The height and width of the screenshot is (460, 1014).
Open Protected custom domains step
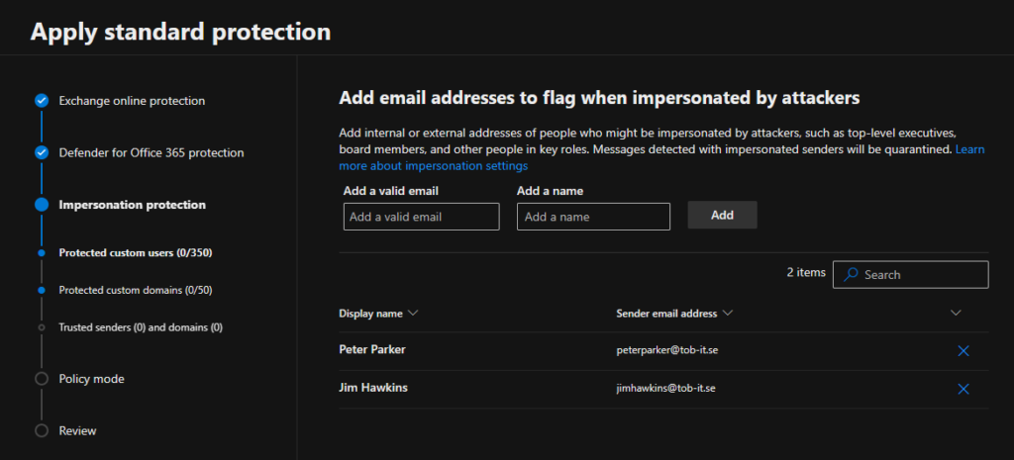pos(136,291)
